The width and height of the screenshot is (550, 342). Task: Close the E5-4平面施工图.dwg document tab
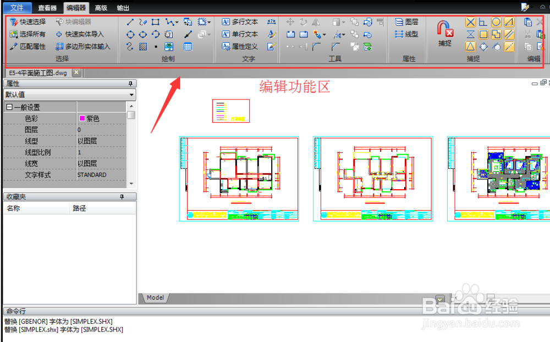coord(76,73)
